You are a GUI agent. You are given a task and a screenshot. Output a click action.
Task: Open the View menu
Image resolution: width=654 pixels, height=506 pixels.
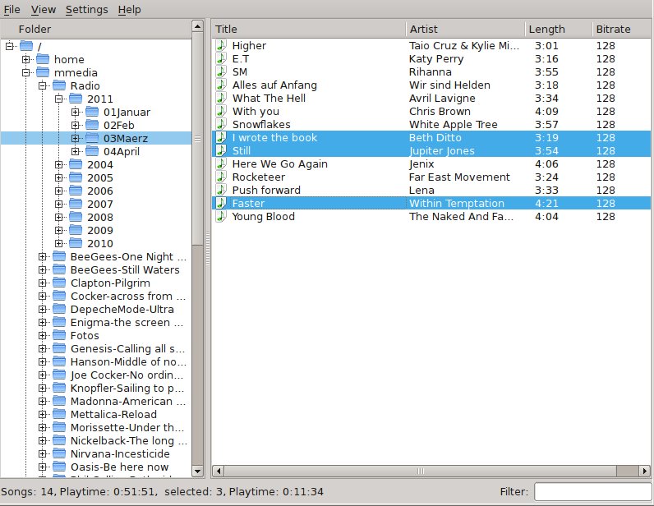tap(44, 9)
